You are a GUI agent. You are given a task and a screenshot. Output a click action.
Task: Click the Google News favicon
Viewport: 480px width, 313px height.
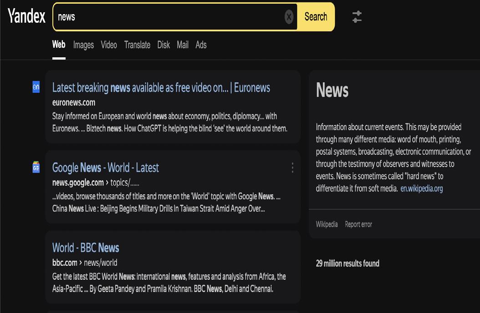(x=36, y=167)
